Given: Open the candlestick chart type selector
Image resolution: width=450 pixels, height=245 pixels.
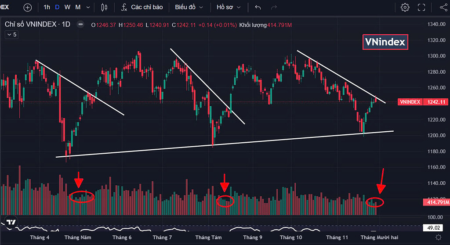Looking at the screenshot, I should pyautogui.click(x=104, y=7).
